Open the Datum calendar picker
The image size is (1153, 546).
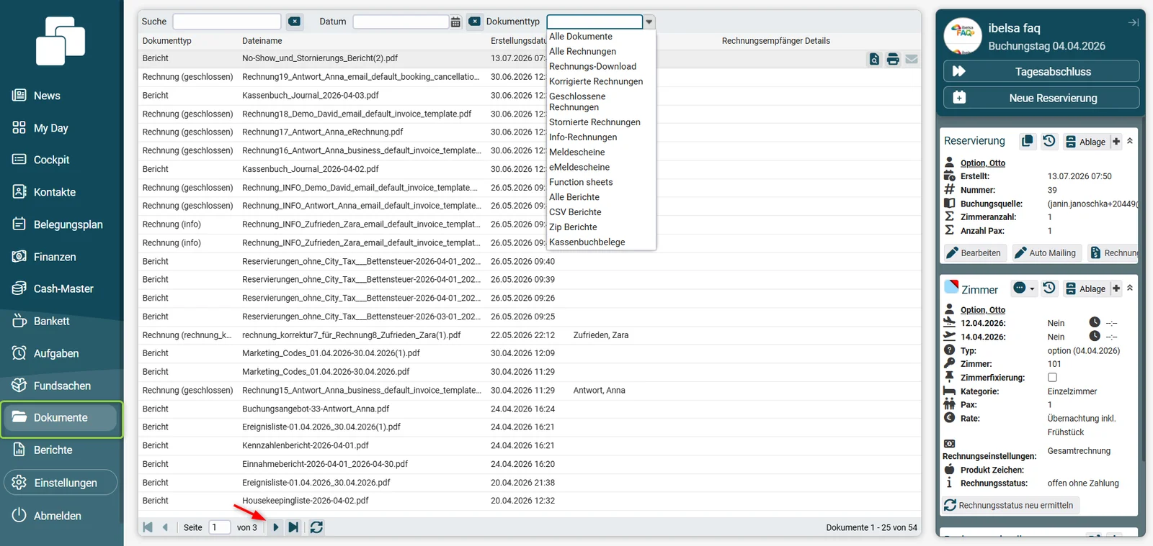pyautogui.click(x=455, y=22)
